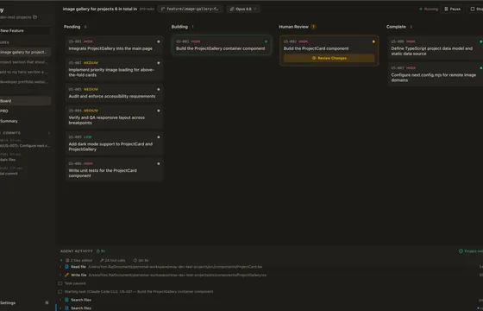Select the 'add to my hero section' feature

[x=25, y=72]
